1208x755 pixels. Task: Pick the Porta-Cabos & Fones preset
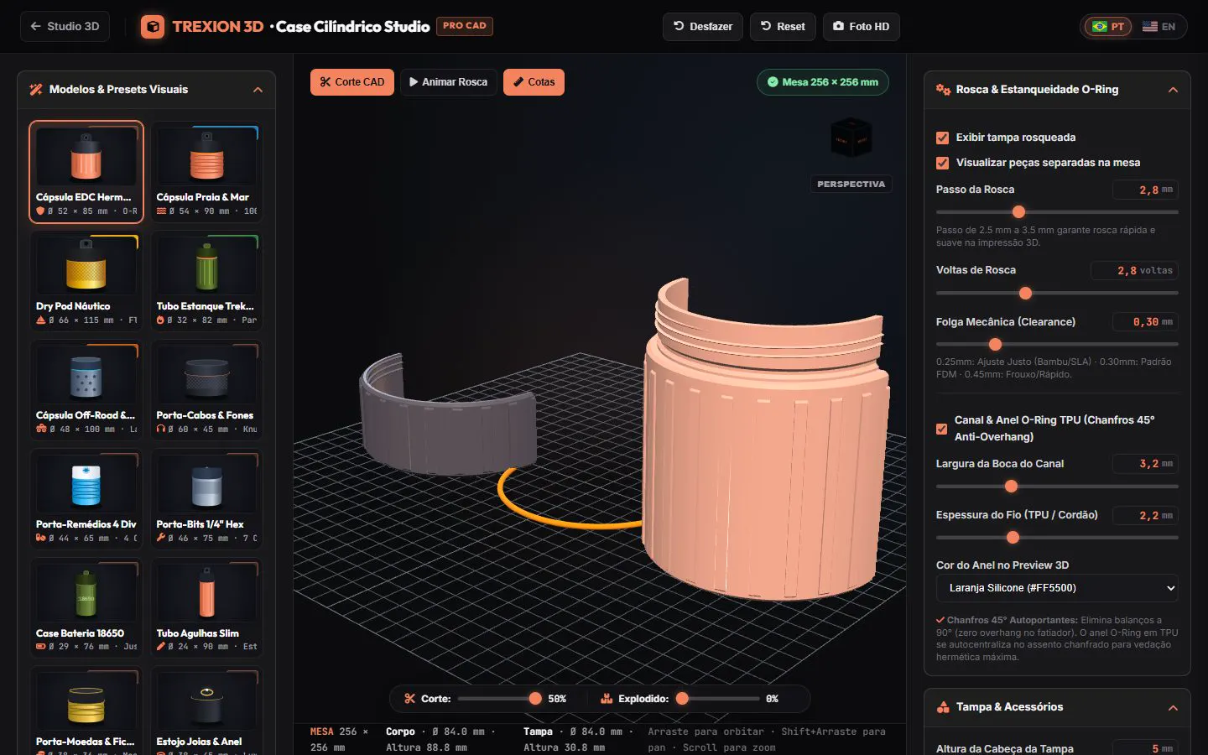(207, 390)
